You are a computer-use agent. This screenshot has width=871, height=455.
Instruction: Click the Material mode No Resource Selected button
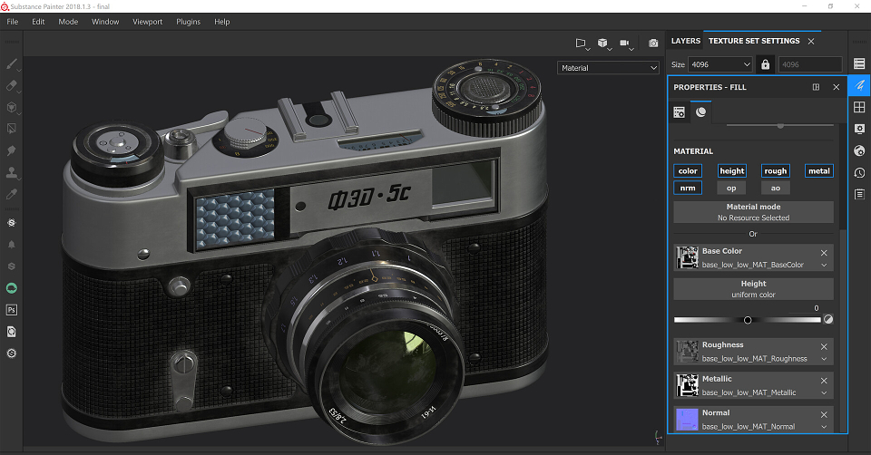tap(753, 212)
